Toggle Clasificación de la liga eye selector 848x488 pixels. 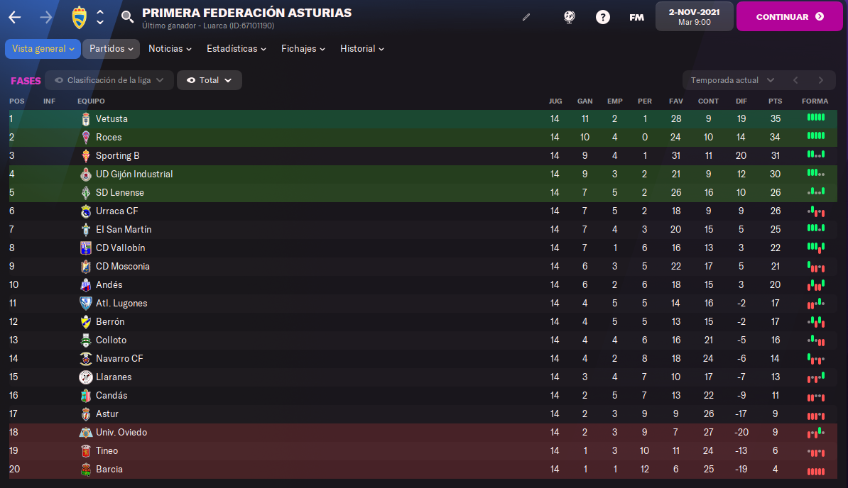click(x=109, y=80)
